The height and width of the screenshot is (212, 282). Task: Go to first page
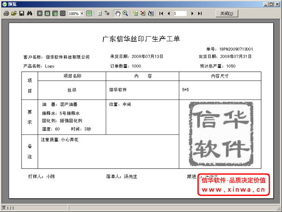click(161, 13)
